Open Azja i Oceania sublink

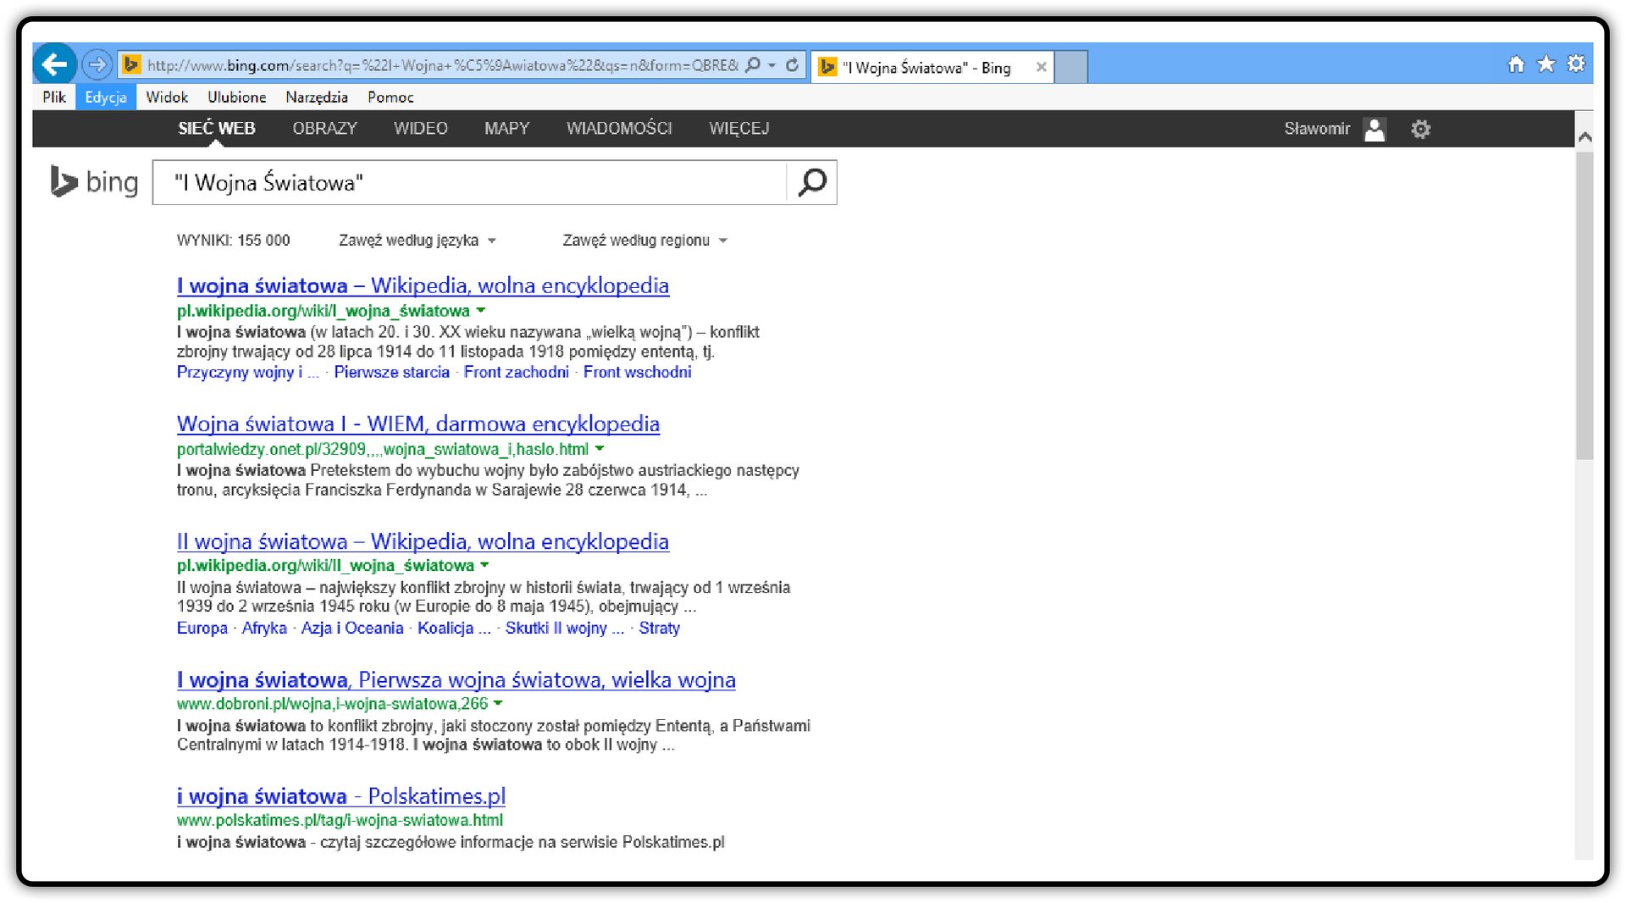(x=352, y=628)
